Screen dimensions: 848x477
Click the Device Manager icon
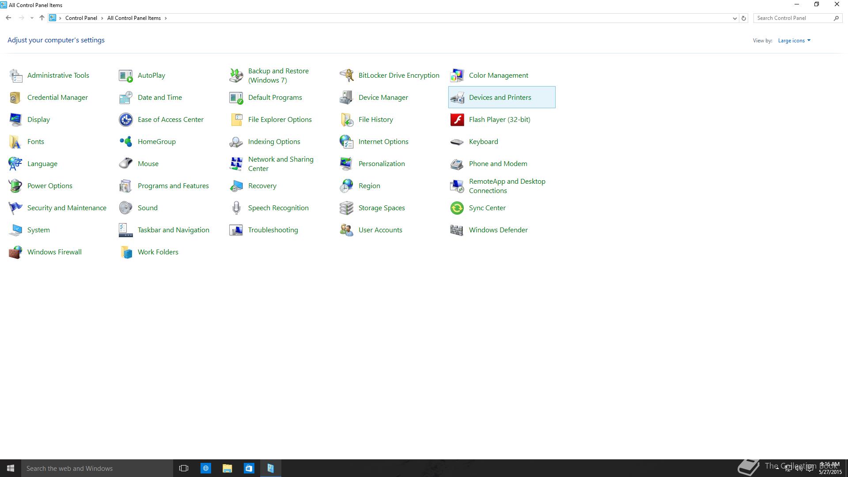pos(347,98)
